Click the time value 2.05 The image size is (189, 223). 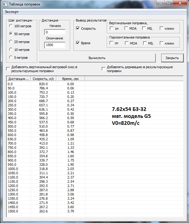pyautogui.click(x=71, y=169)
